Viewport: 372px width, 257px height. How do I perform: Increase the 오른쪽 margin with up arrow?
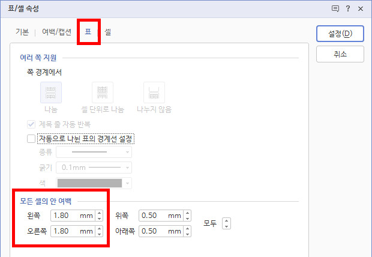[x=100, y=228]
